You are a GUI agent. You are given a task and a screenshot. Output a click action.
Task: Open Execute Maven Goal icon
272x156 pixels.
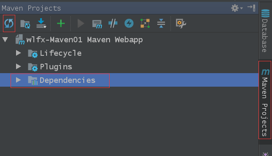pyautogui.click(x=97, y=24)
